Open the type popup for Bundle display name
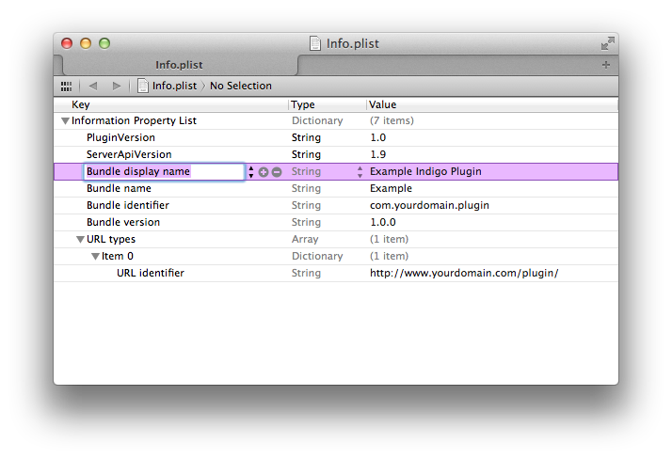The image size is (672, 459). (360, 172)
